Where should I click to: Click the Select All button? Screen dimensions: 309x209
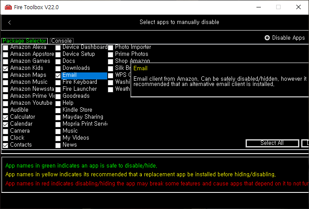(272, 143)
